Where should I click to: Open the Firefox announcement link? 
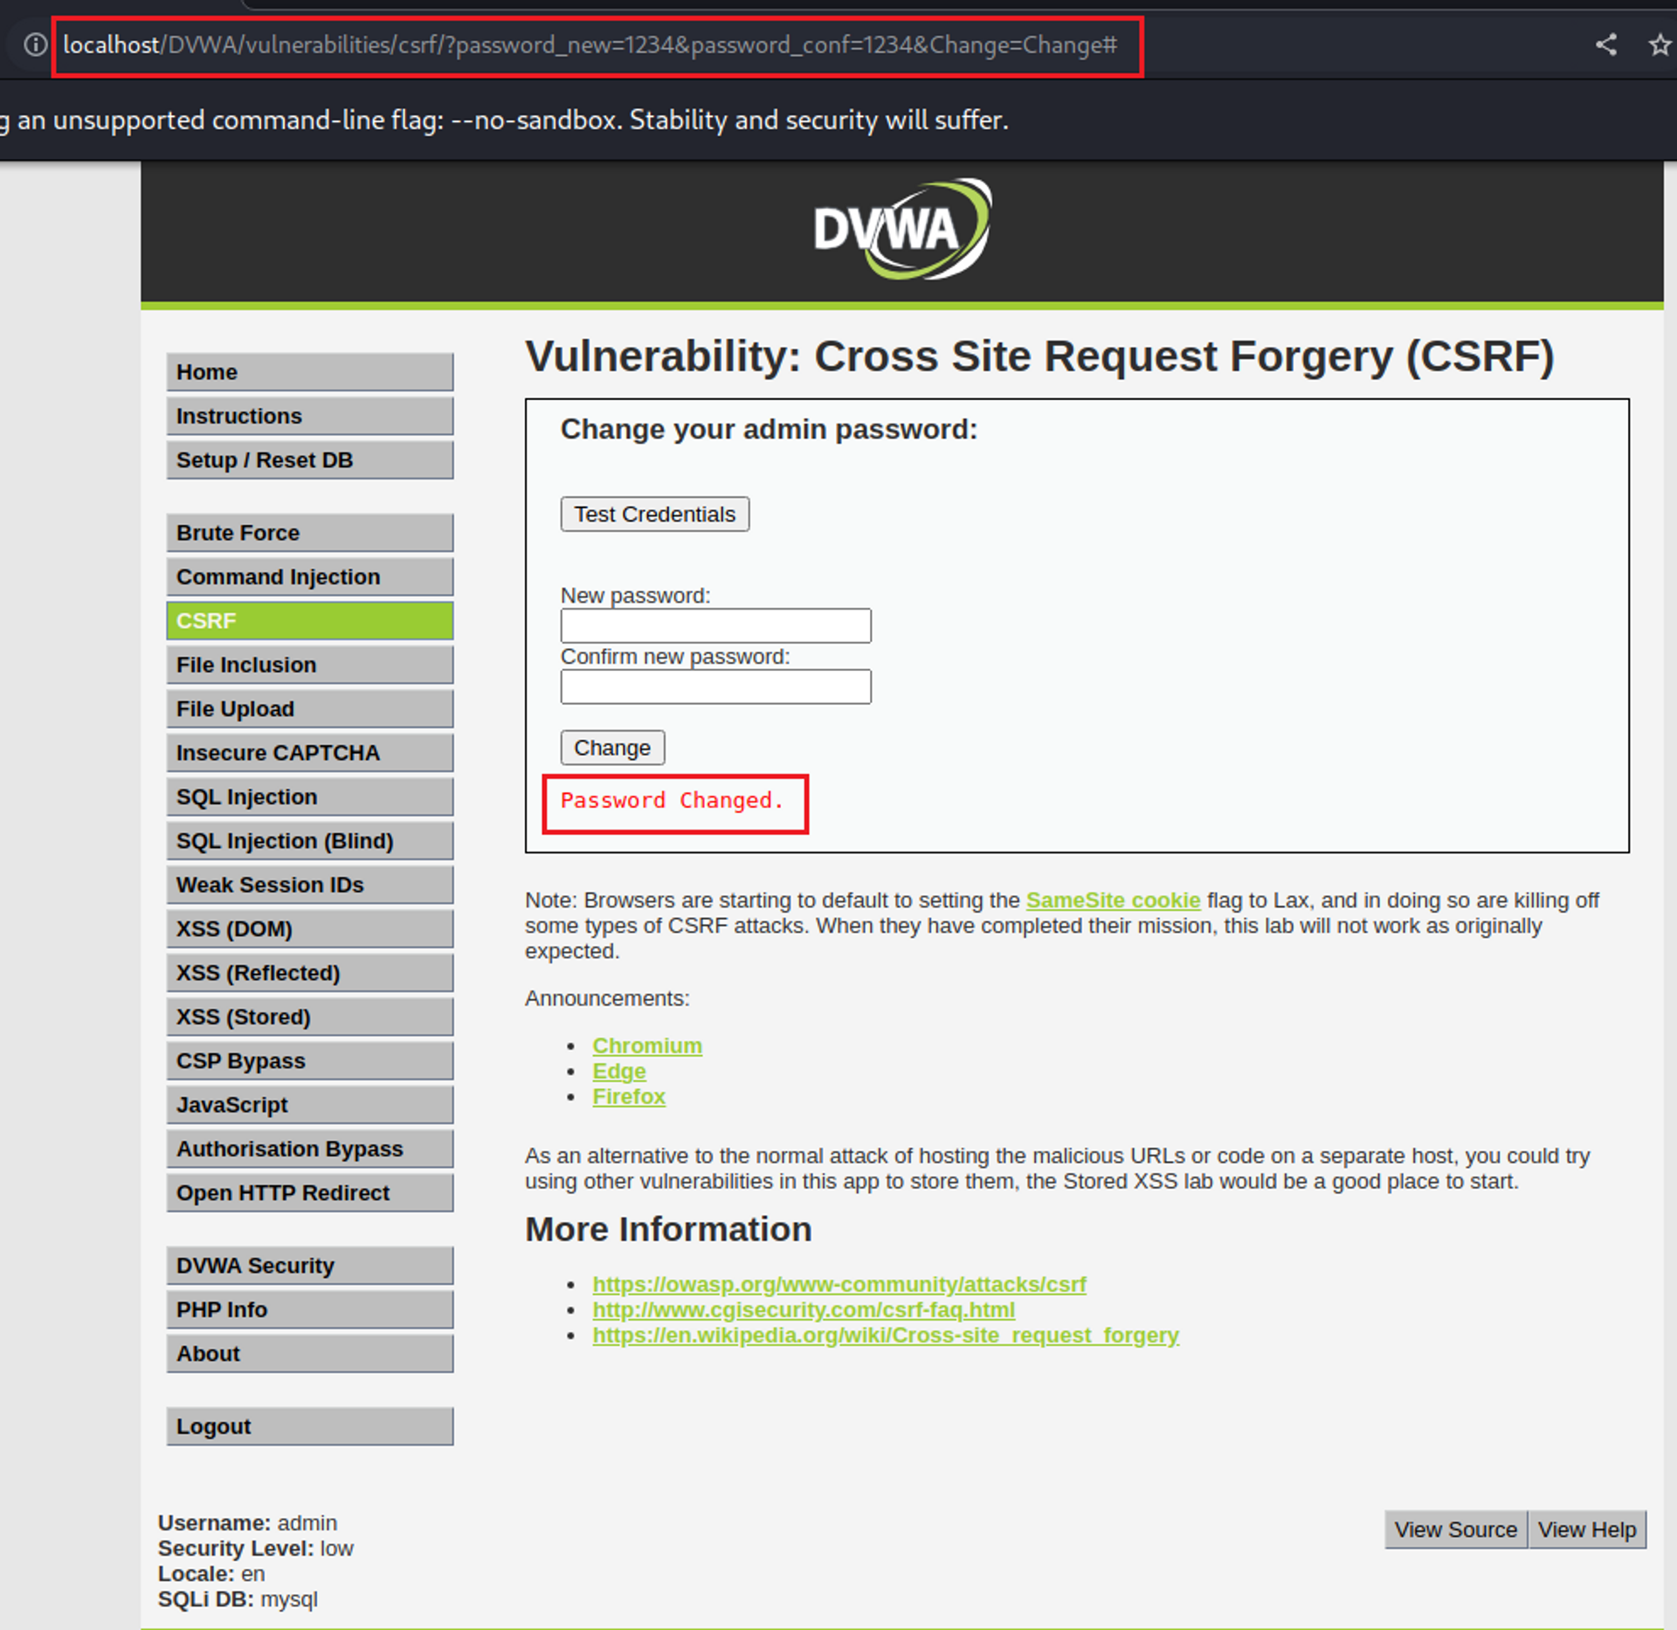[628, 1096]
